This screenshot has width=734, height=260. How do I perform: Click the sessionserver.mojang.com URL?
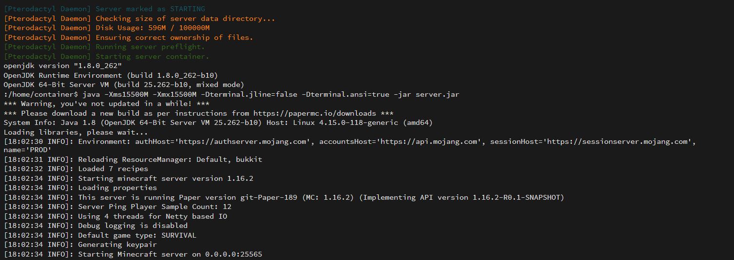coord(620,142)
